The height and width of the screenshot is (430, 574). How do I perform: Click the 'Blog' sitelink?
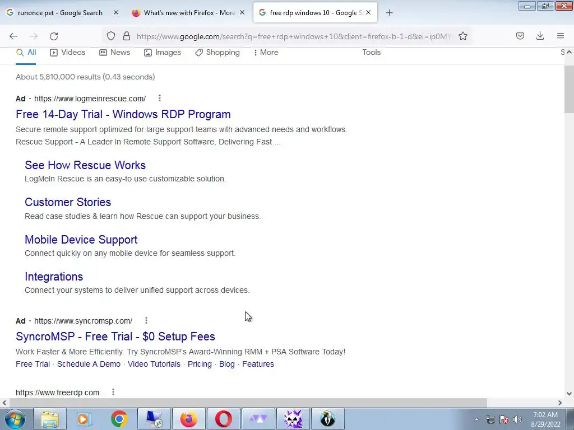[226, 364]
